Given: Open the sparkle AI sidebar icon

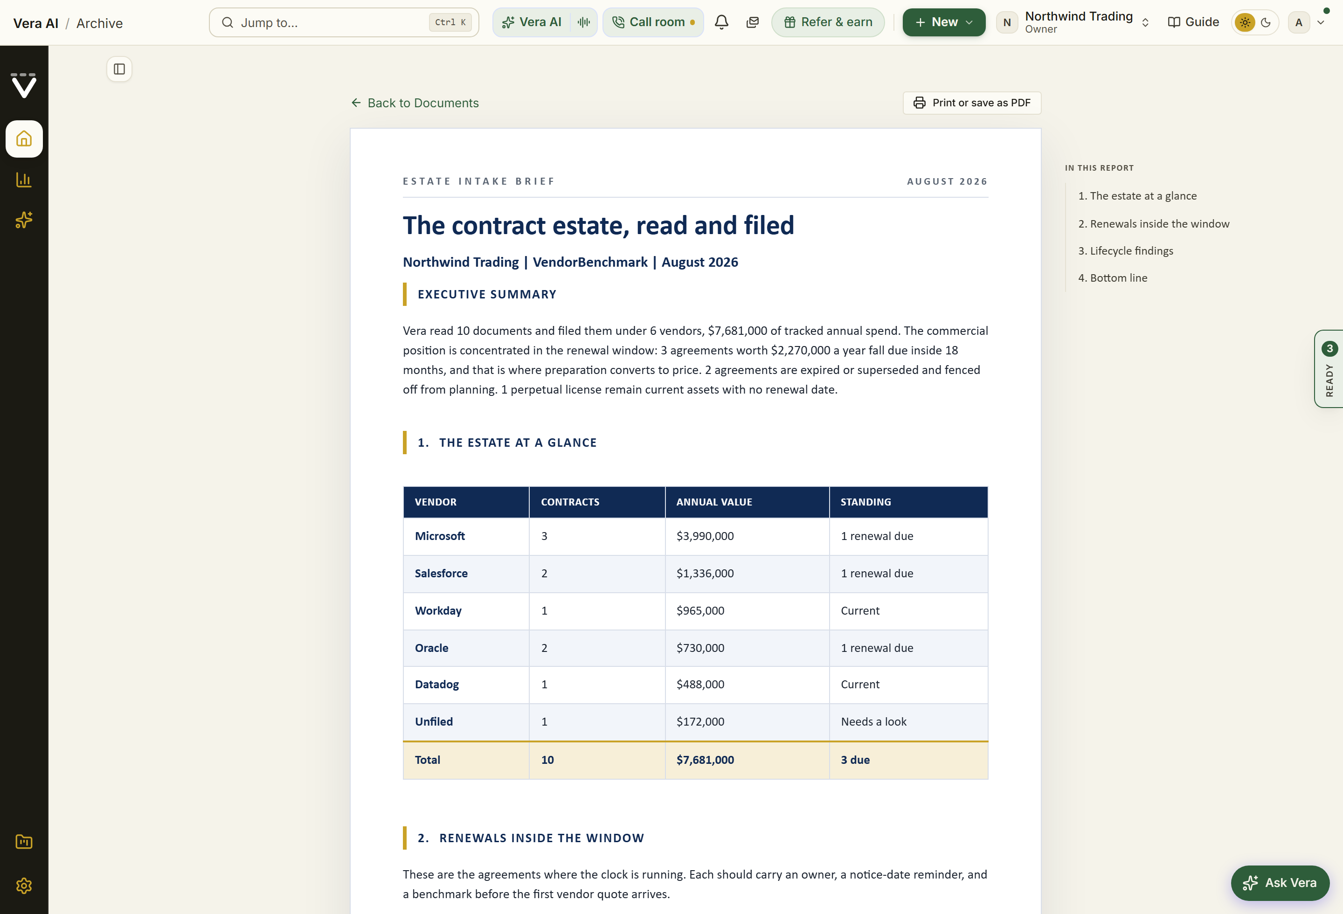Looking at the screenshot, I should pyautogui.click(x=24, y=220).
